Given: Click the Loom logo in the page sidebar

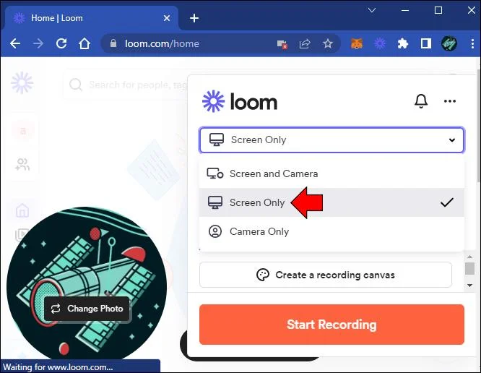Looking at the screenshot, I should 22,82.
